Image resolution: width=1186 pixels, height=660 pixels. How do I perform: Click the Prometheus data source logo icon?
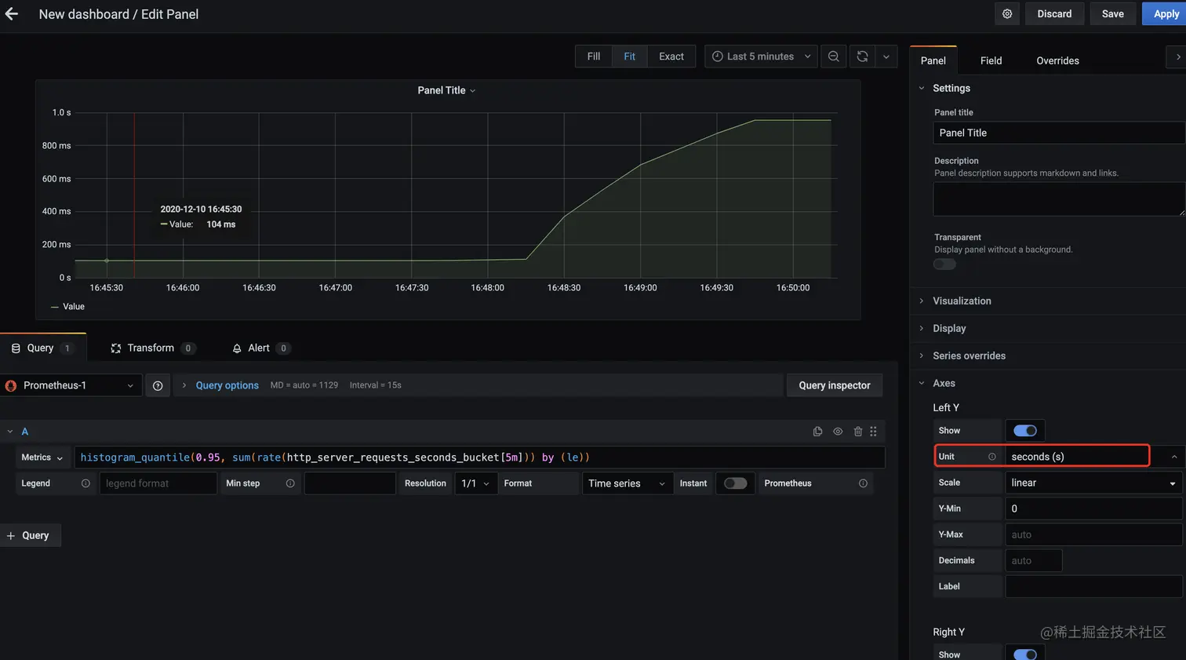click(x=11, y=385)
